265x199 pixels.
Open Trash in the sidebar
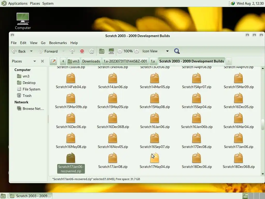(27, 95)
